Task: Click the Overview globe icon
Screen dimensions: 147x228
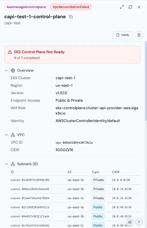Action: click(x=13, y=70)
